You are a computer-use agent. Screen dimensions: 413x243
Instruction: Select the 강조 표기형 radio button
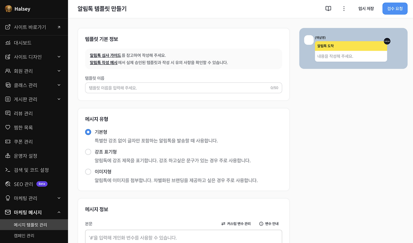click(88, 152)
